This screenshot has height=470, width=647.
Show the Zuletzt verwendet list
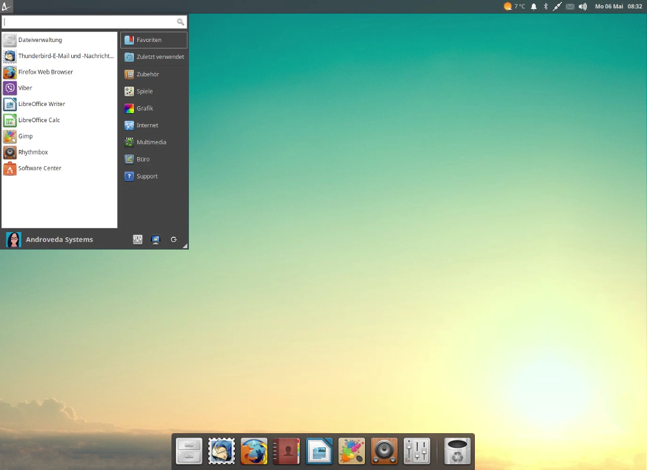point(159,57)
